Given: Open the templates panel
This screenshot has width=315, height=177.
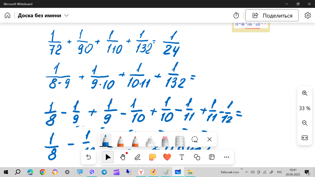Looking at the screenshot, I should coord(212,157).
